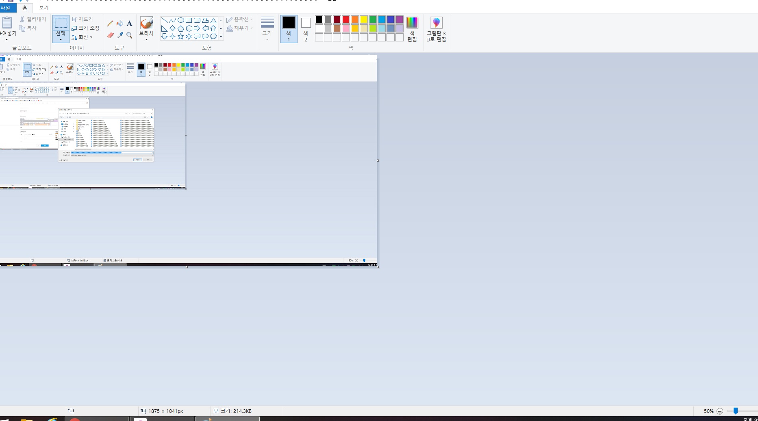Click the zoom out minus button

(720, 411)
